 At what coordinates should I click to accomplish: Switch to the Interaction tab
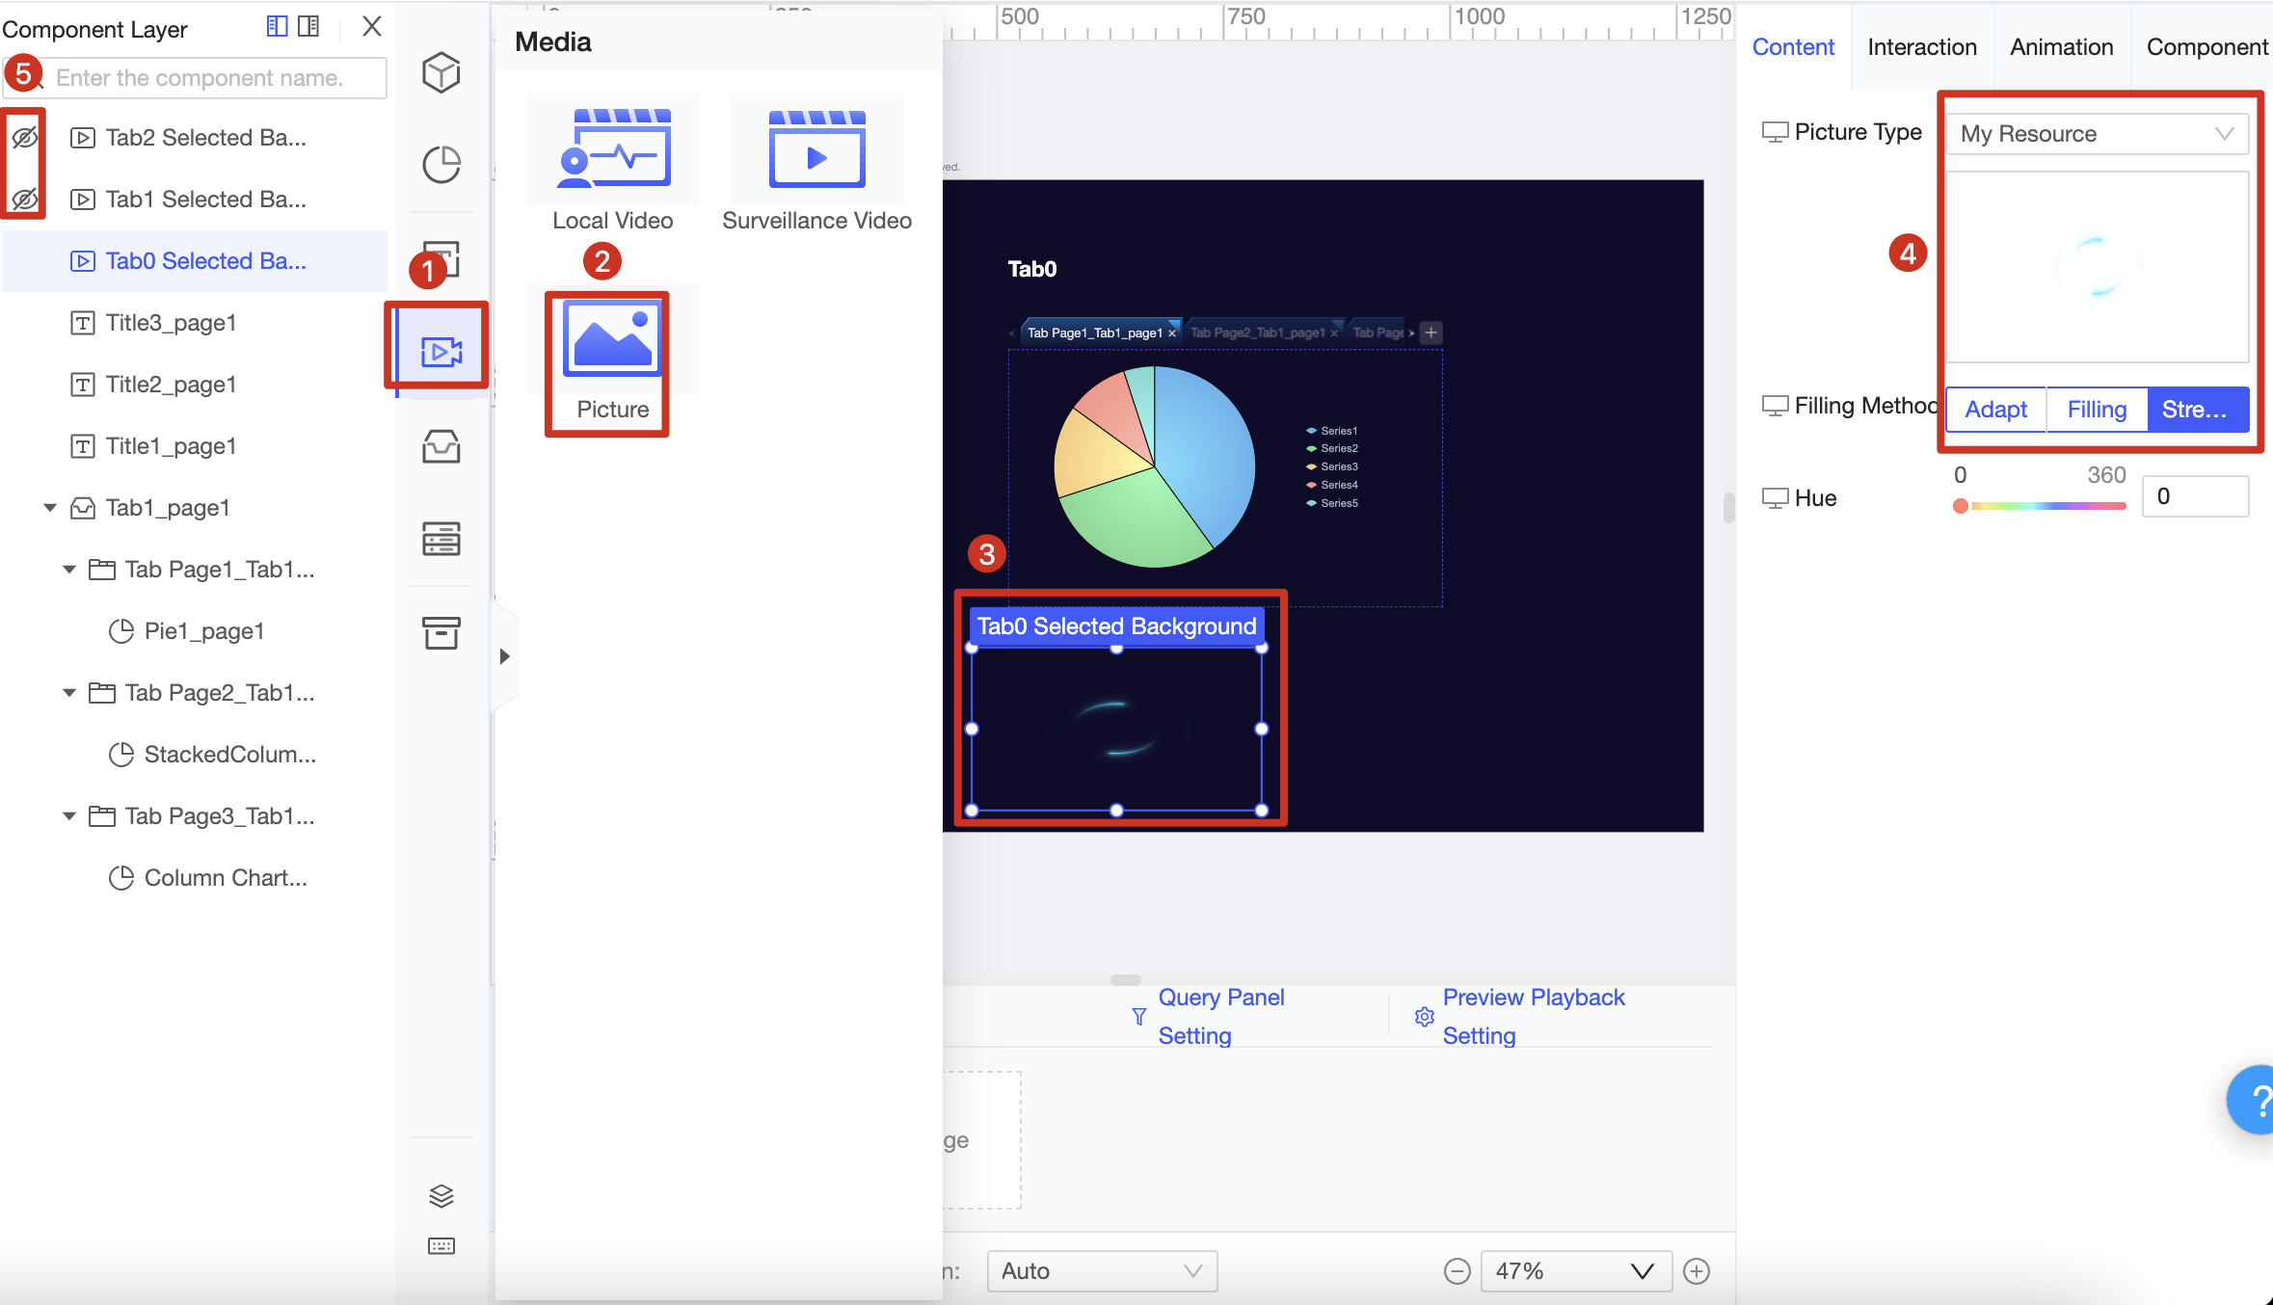(1921, 46)
